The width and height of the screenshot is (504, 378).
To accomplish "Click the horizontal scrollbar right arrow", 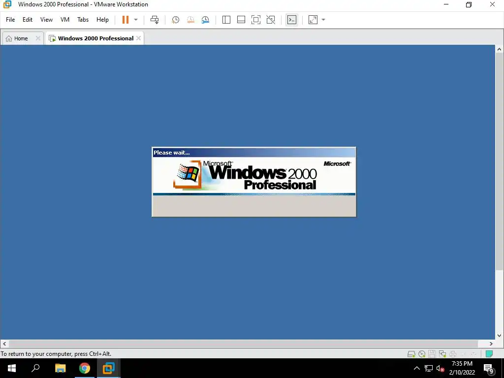I will (x=491, y=344).
